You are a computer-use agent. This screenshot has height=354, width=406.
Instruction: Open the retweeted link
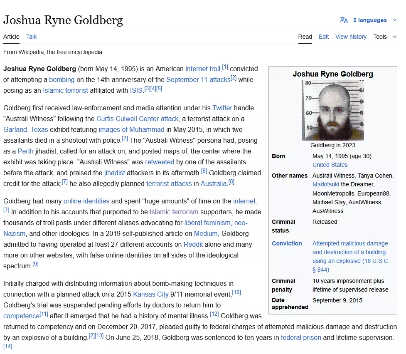160,162
